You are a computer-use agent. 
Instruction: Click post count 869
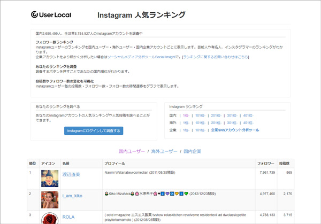[289, 173]
